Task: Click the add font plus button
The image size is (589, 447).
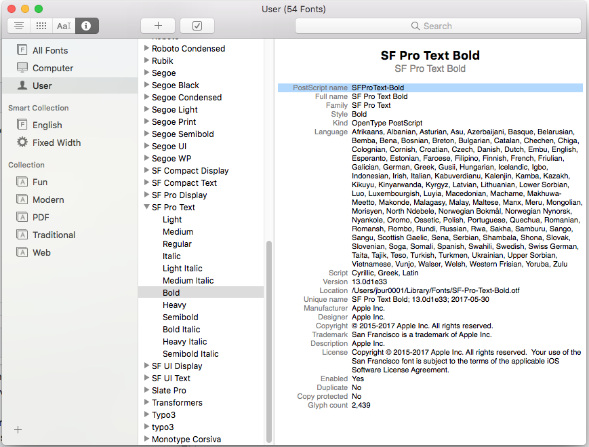Action: (158, 26)
